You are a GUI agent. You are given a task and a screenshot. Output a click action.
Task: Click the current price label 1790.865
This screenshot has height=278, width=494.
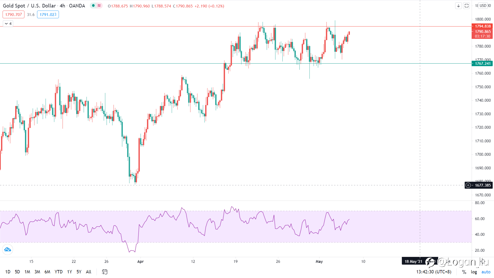[482, 32]
